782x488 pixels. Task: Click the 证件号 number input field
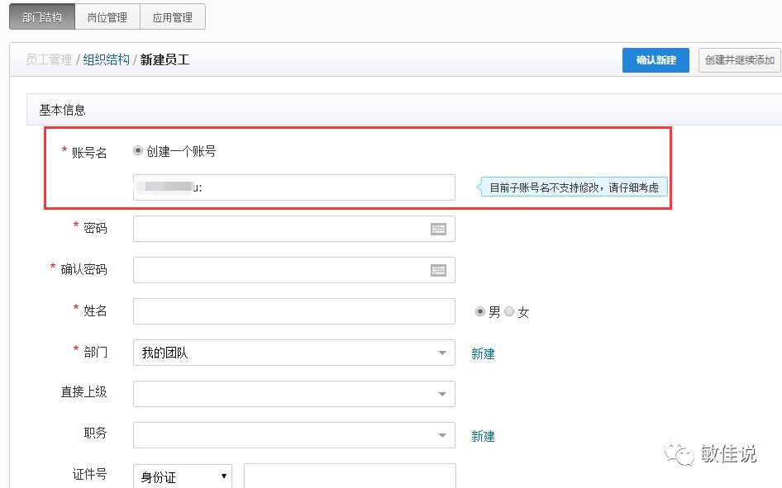coord(350,476)
